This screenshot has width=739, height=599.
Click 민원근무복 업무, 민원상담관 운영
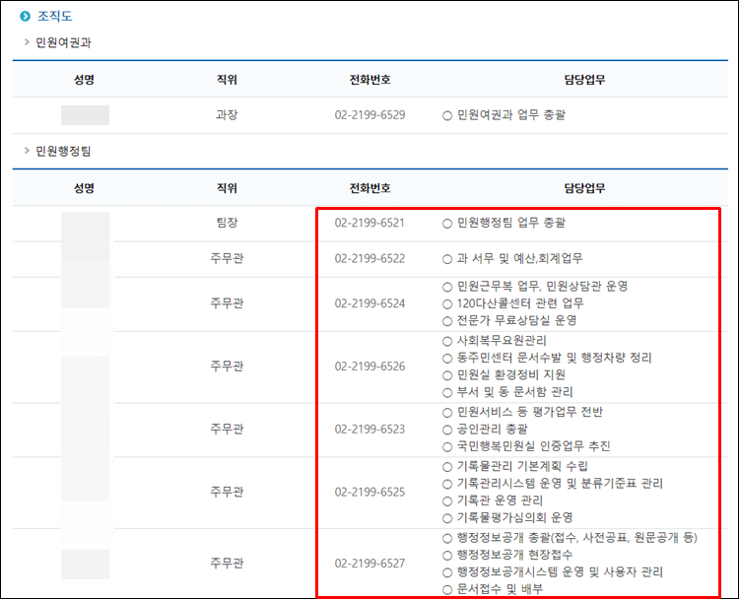[x=543, y=287]
